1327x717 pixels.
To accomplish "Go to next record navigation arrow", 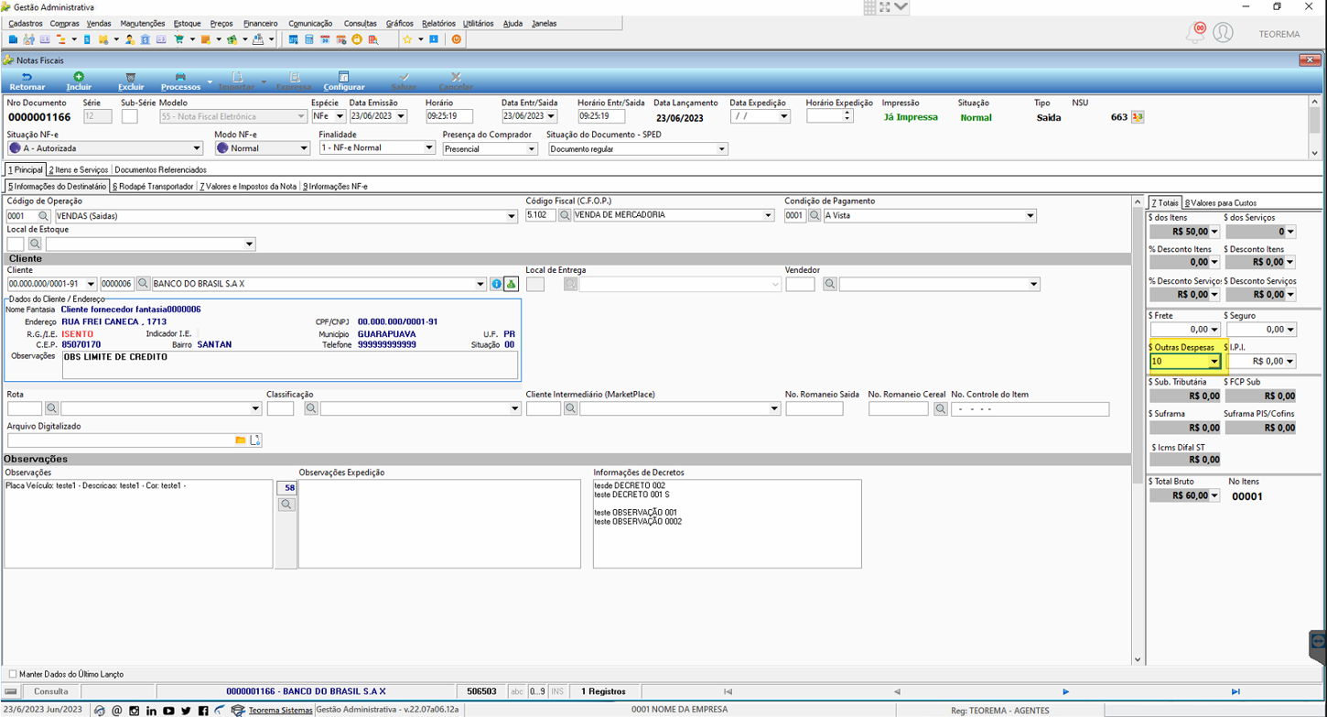I will pos(1066,691).
